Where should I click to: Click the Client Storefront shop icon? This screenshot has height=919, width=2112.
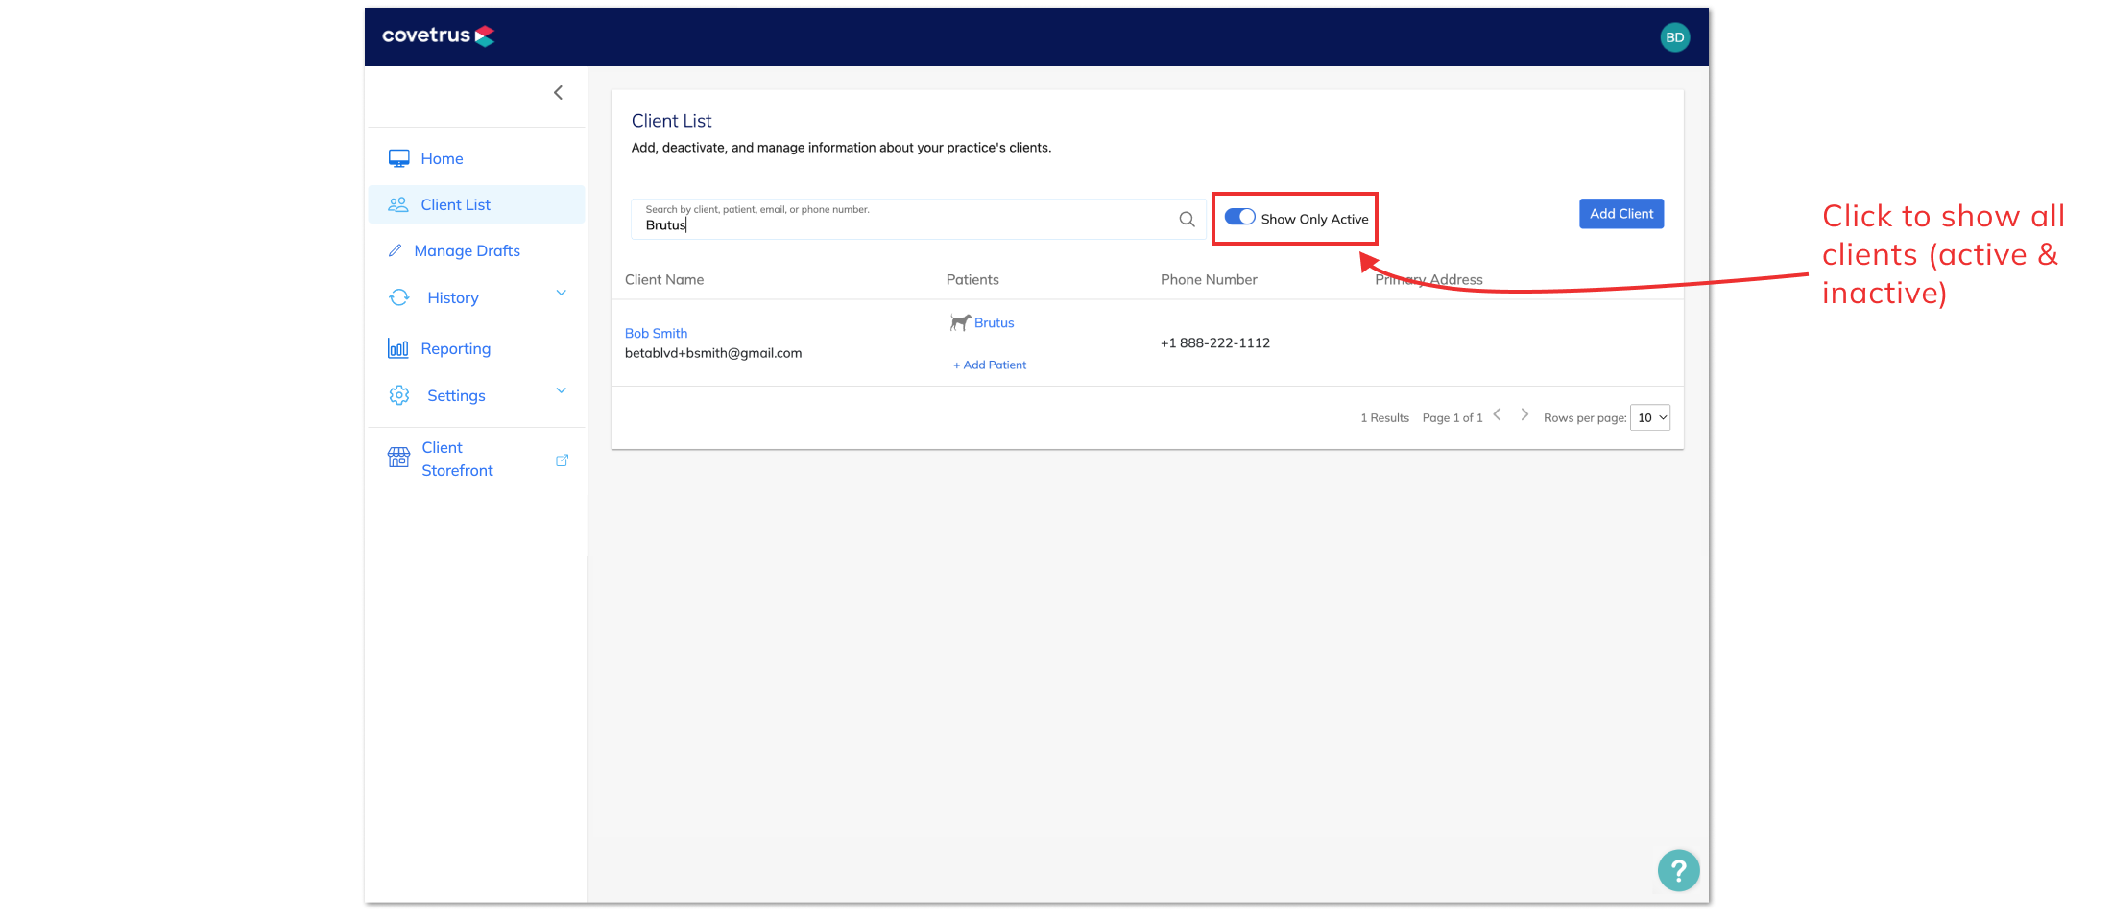click(x=398, y=458)
